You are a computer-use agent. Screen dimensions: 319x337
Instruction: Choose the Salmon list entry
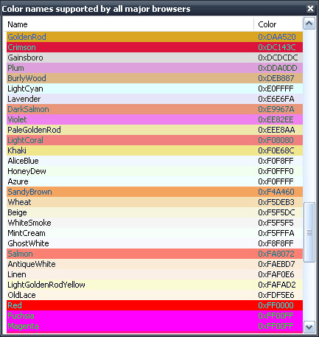click(x=155, y=254)
